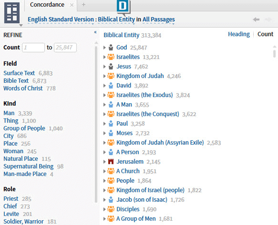Expand the God entry

point(104,48)
